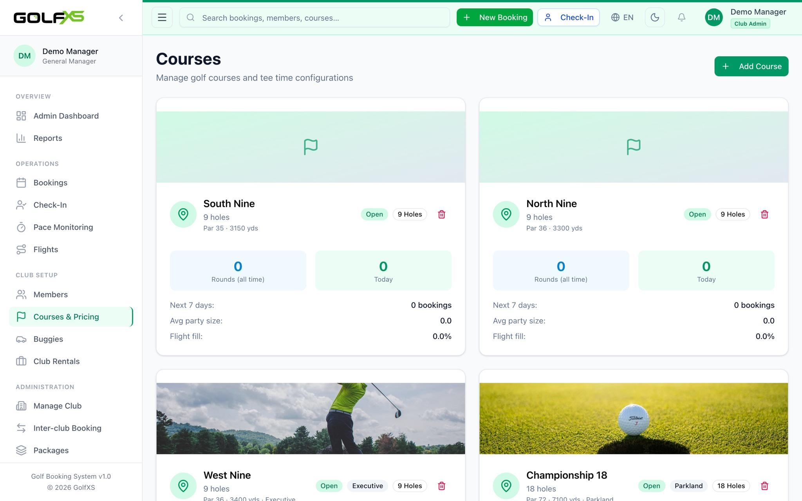802x501 pixels.
Task: Click the sidebar Check-In person icon
Action: [21, 205]
